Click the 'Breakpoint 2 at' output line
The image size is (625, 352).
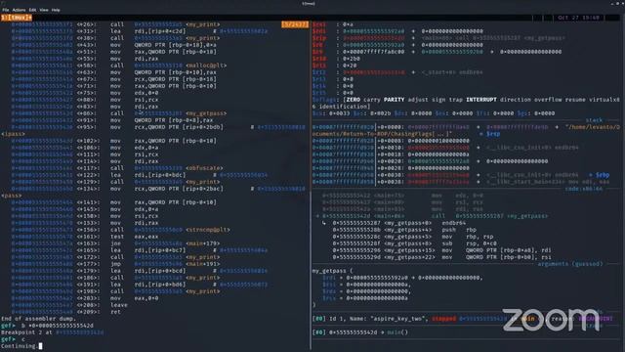(52, 332)
